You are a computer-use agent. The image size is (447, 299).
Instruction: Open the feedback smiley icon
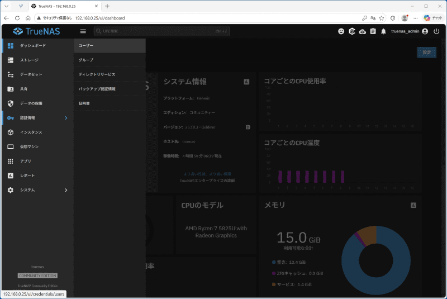(341, 31)
